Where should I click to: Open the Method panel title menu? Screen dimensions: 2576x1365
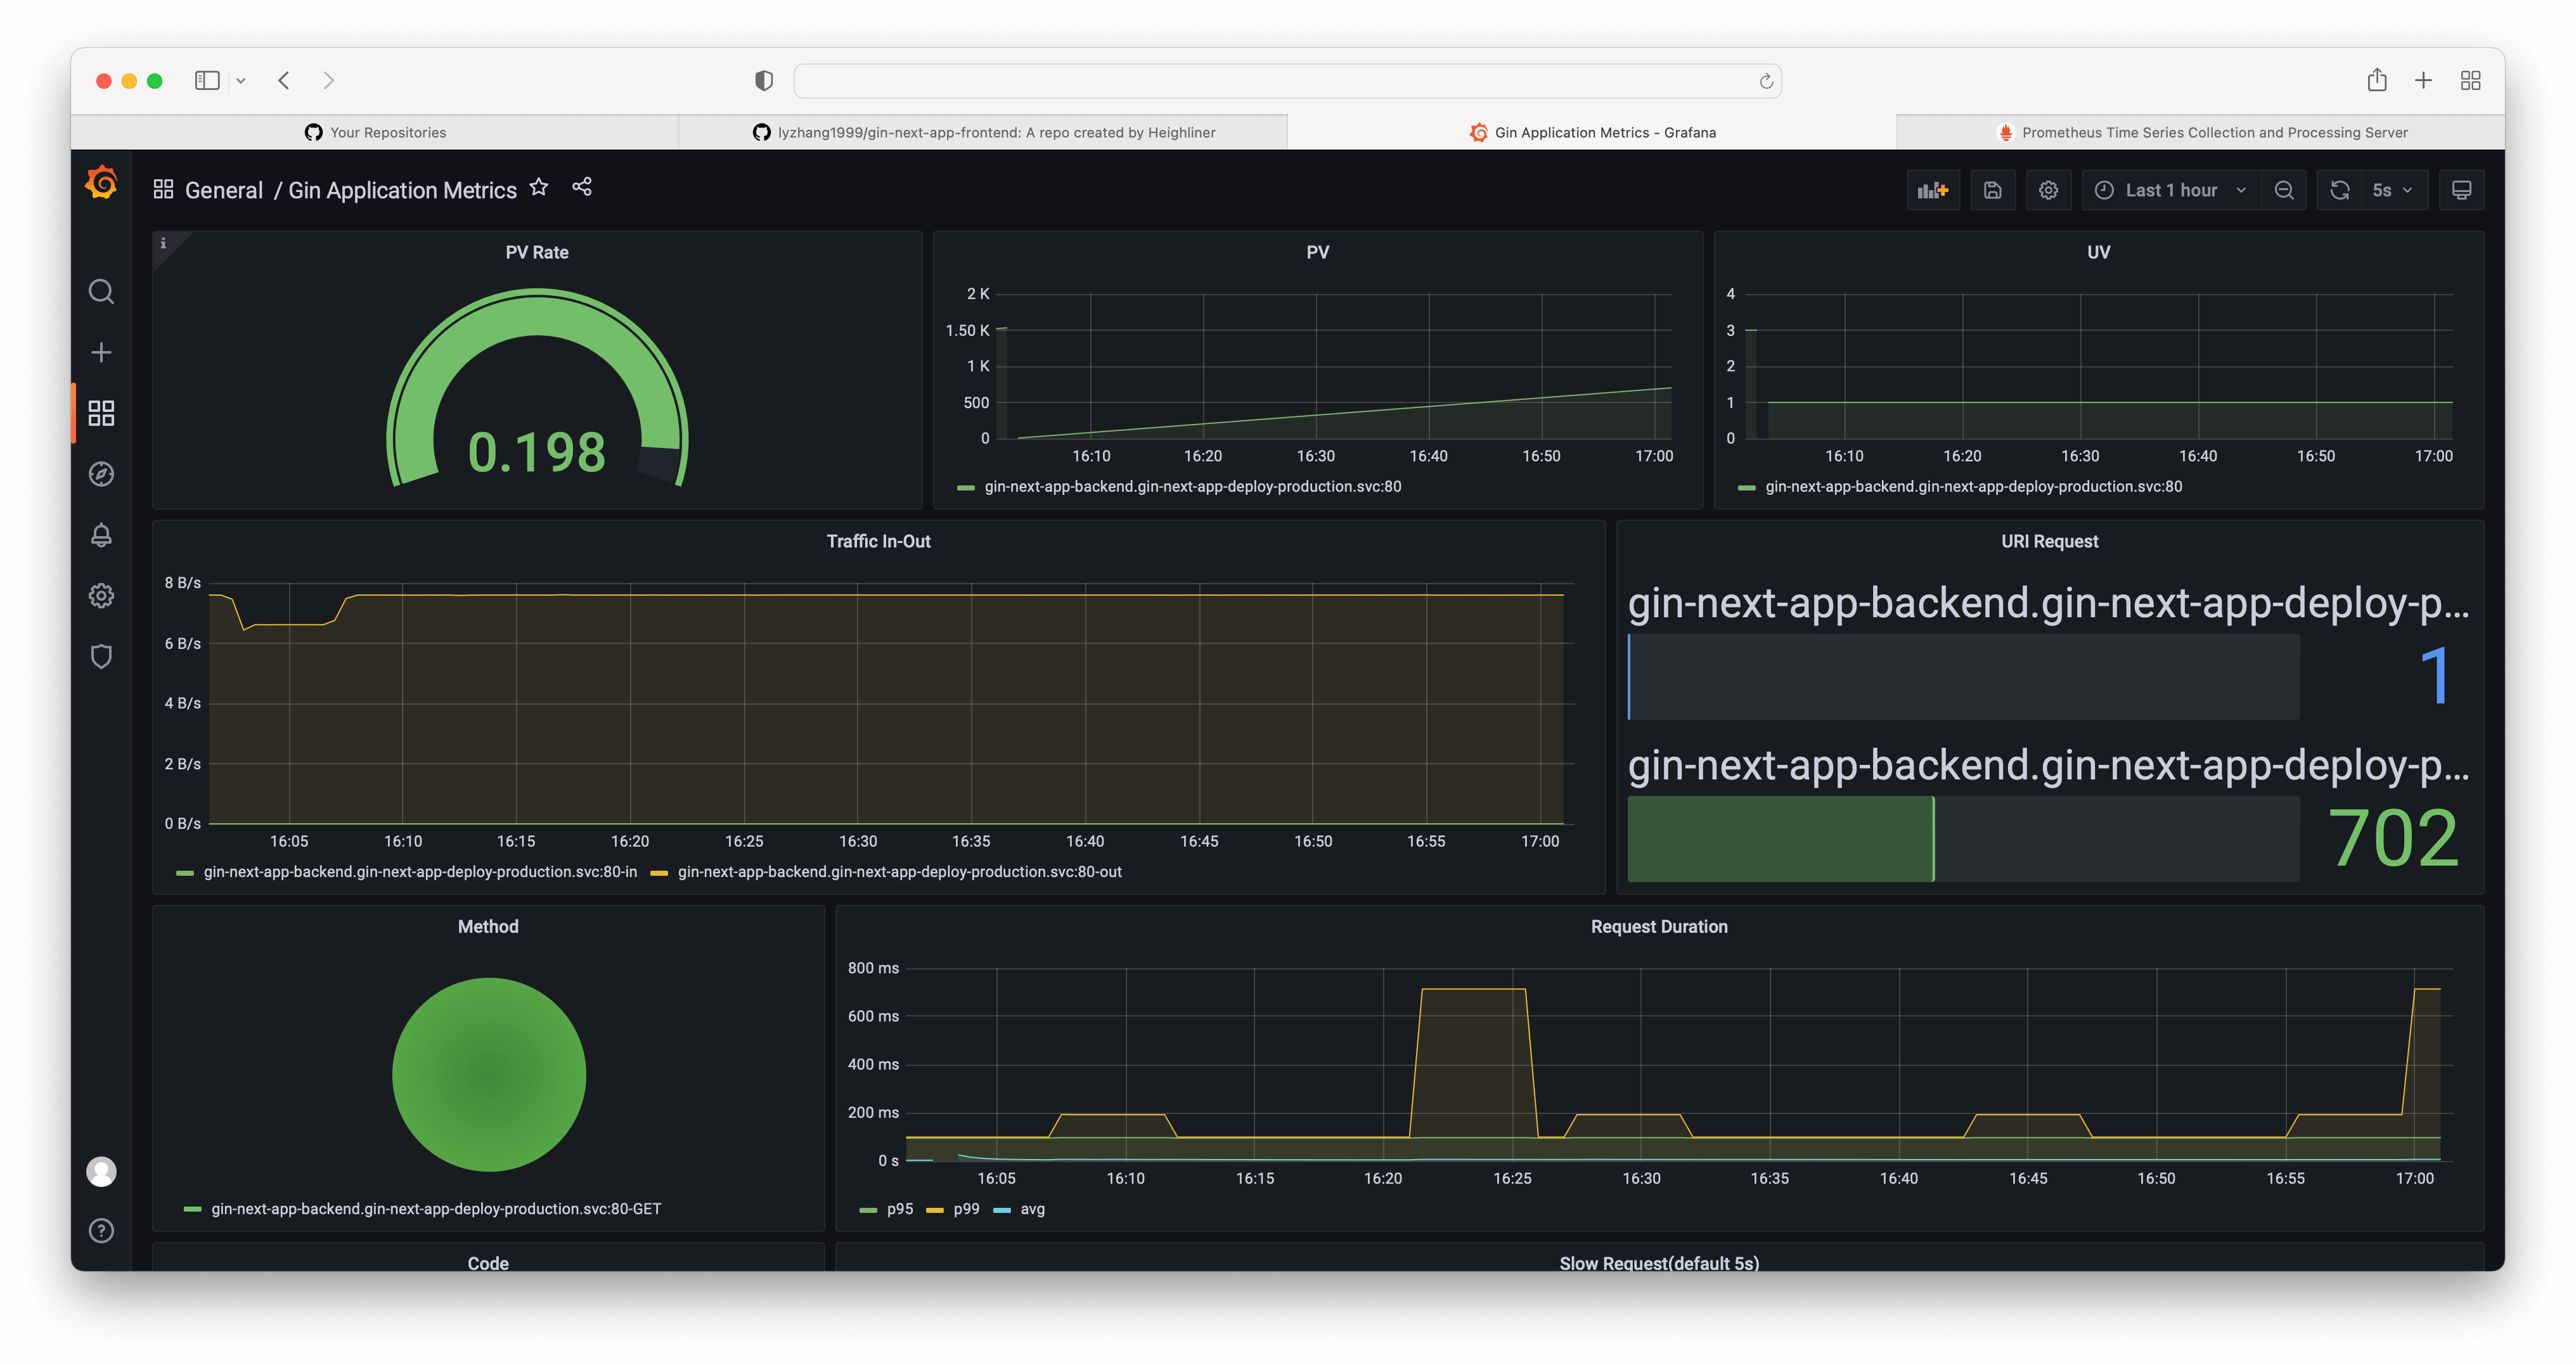click(x=488, y=926)
